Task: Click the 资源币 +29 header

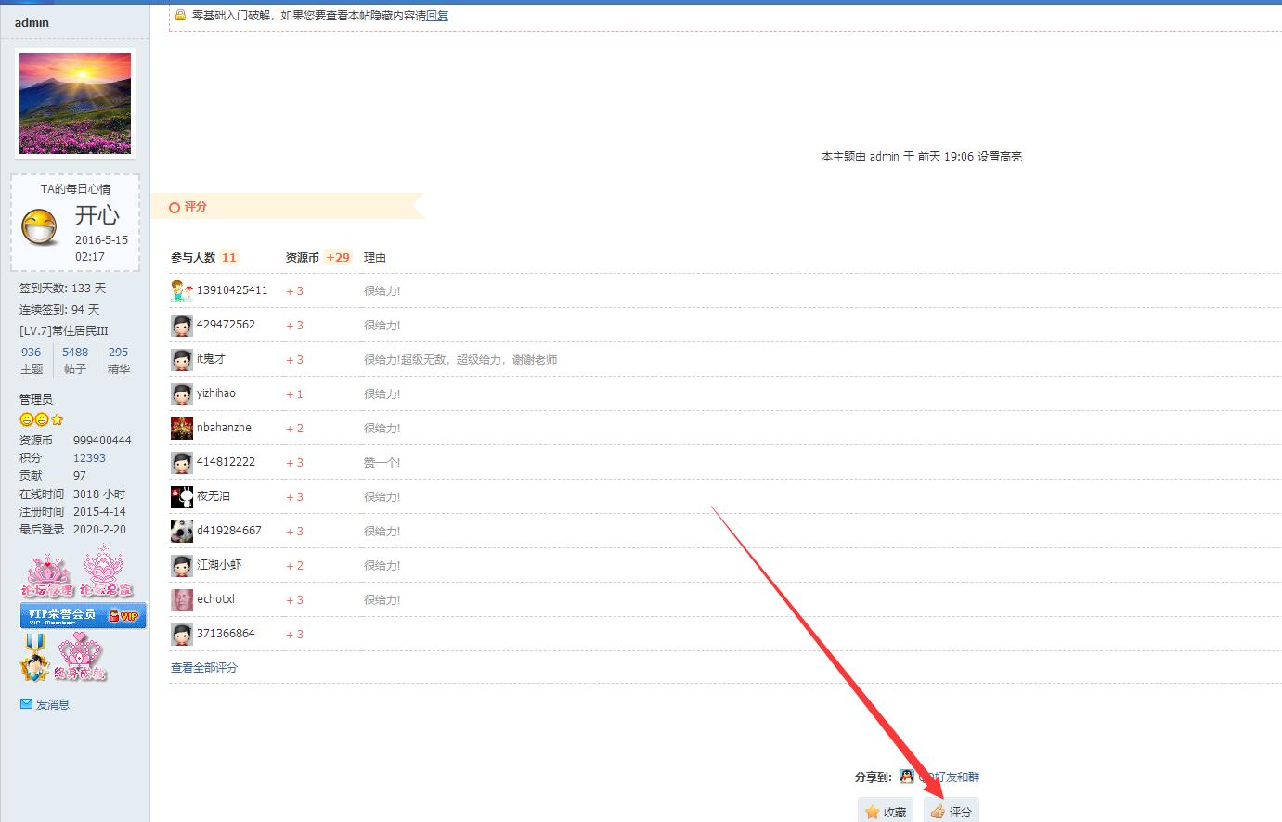Action: pyautogui.click(x=318, y=258)
